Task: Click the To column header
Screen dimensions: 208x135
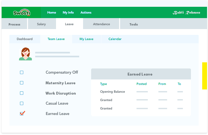Action: pyautogui.click(x=179, y=84)
